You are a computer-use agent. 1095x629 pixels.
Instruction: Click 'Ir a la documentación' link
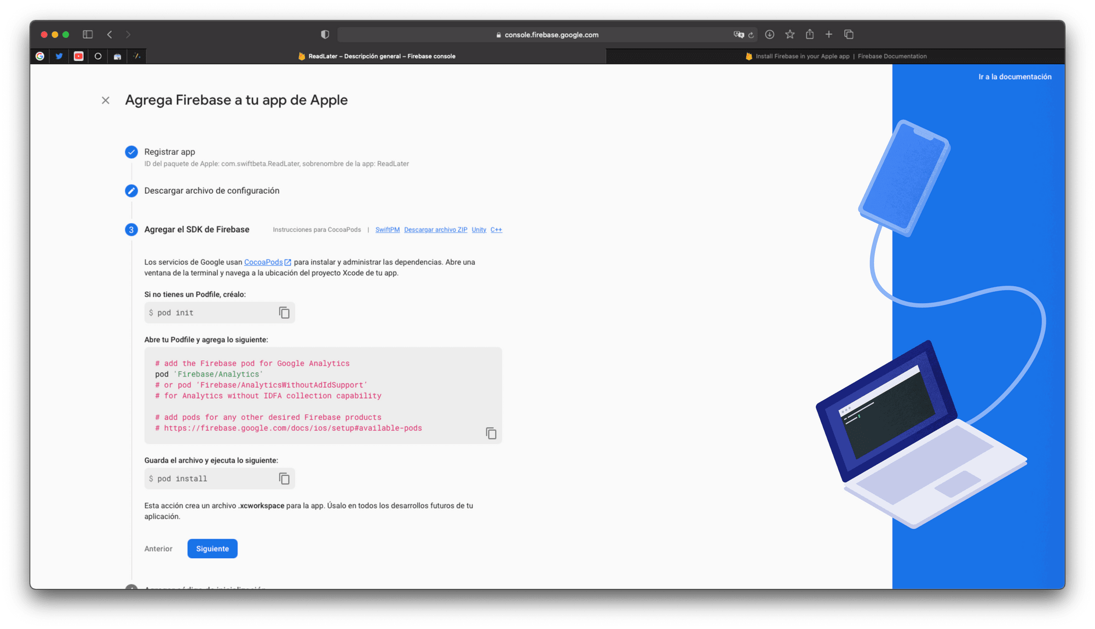click(x=1015, y=77)
